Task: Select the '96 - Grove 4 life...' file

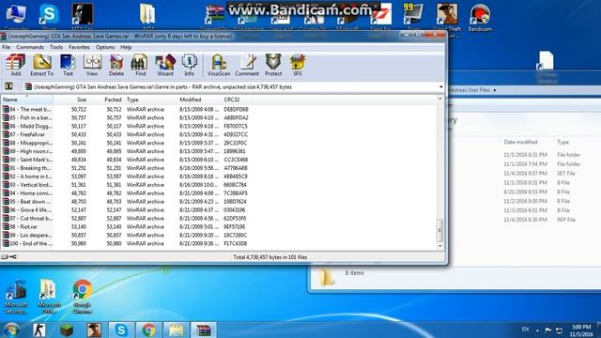Action: [27, 210]
